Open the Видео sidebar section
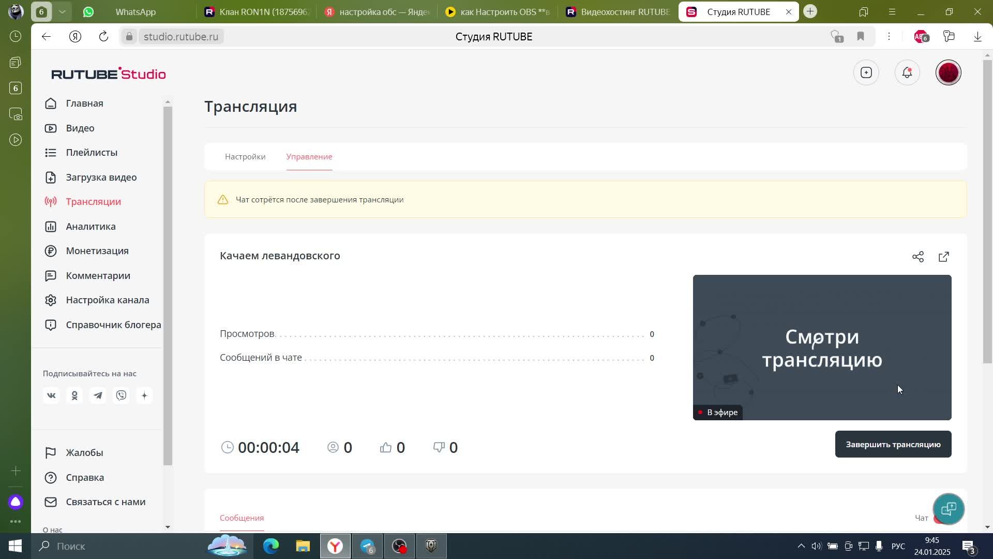The image size is (993, 559). pyautogui.click(x=69, y=128)
